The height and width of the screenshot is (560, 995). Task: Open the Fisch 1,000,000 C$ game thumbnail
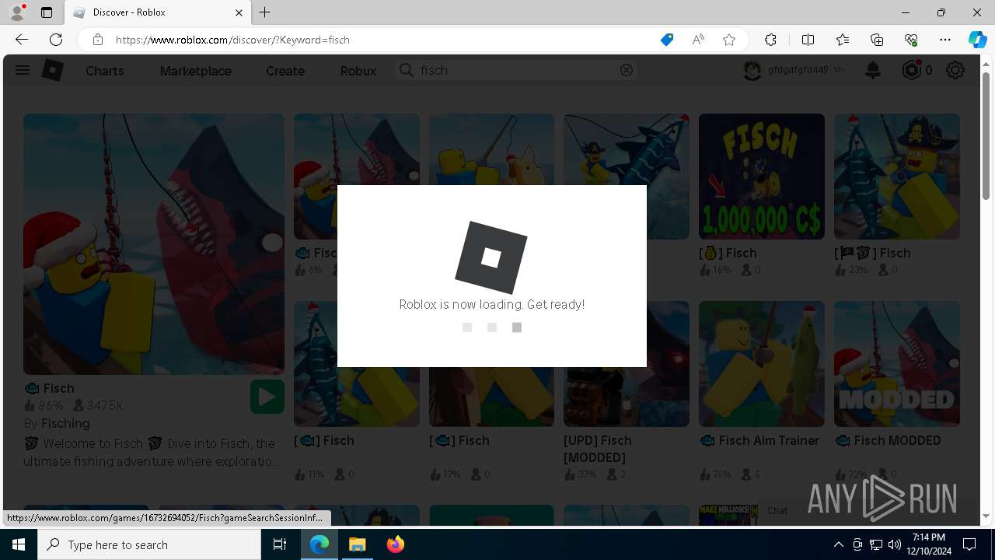[762, 177]
